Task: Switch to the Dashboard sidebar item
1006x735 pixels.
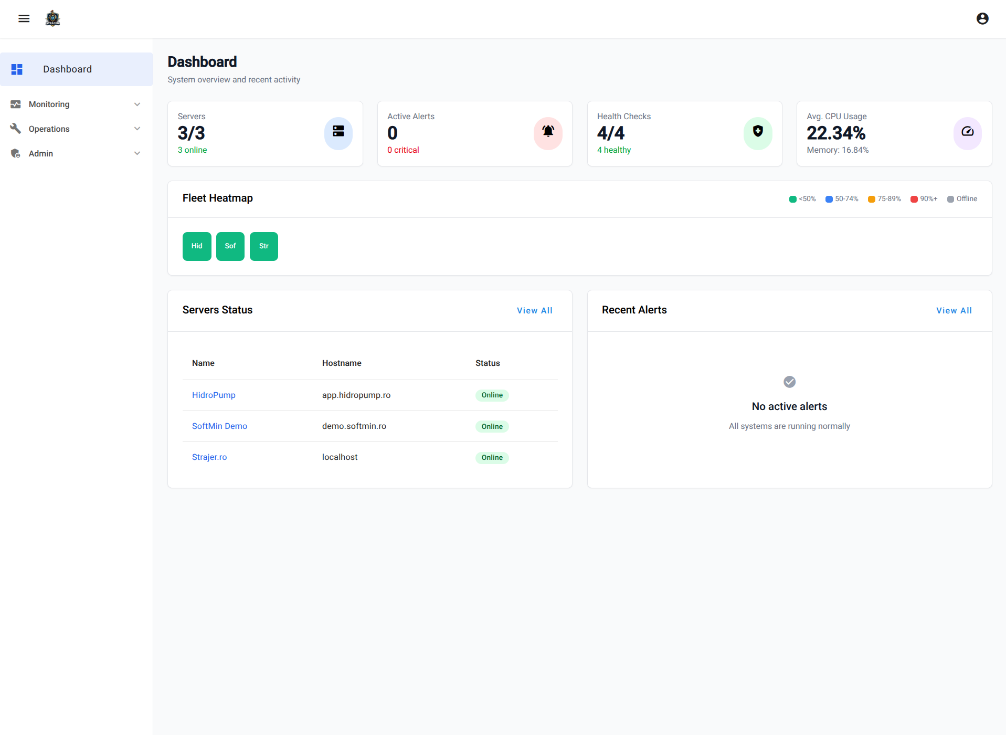Action: coord(67,69)
